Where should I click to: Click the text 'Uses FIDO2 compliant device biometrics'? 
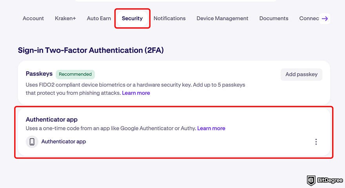[x=76, y=85]
